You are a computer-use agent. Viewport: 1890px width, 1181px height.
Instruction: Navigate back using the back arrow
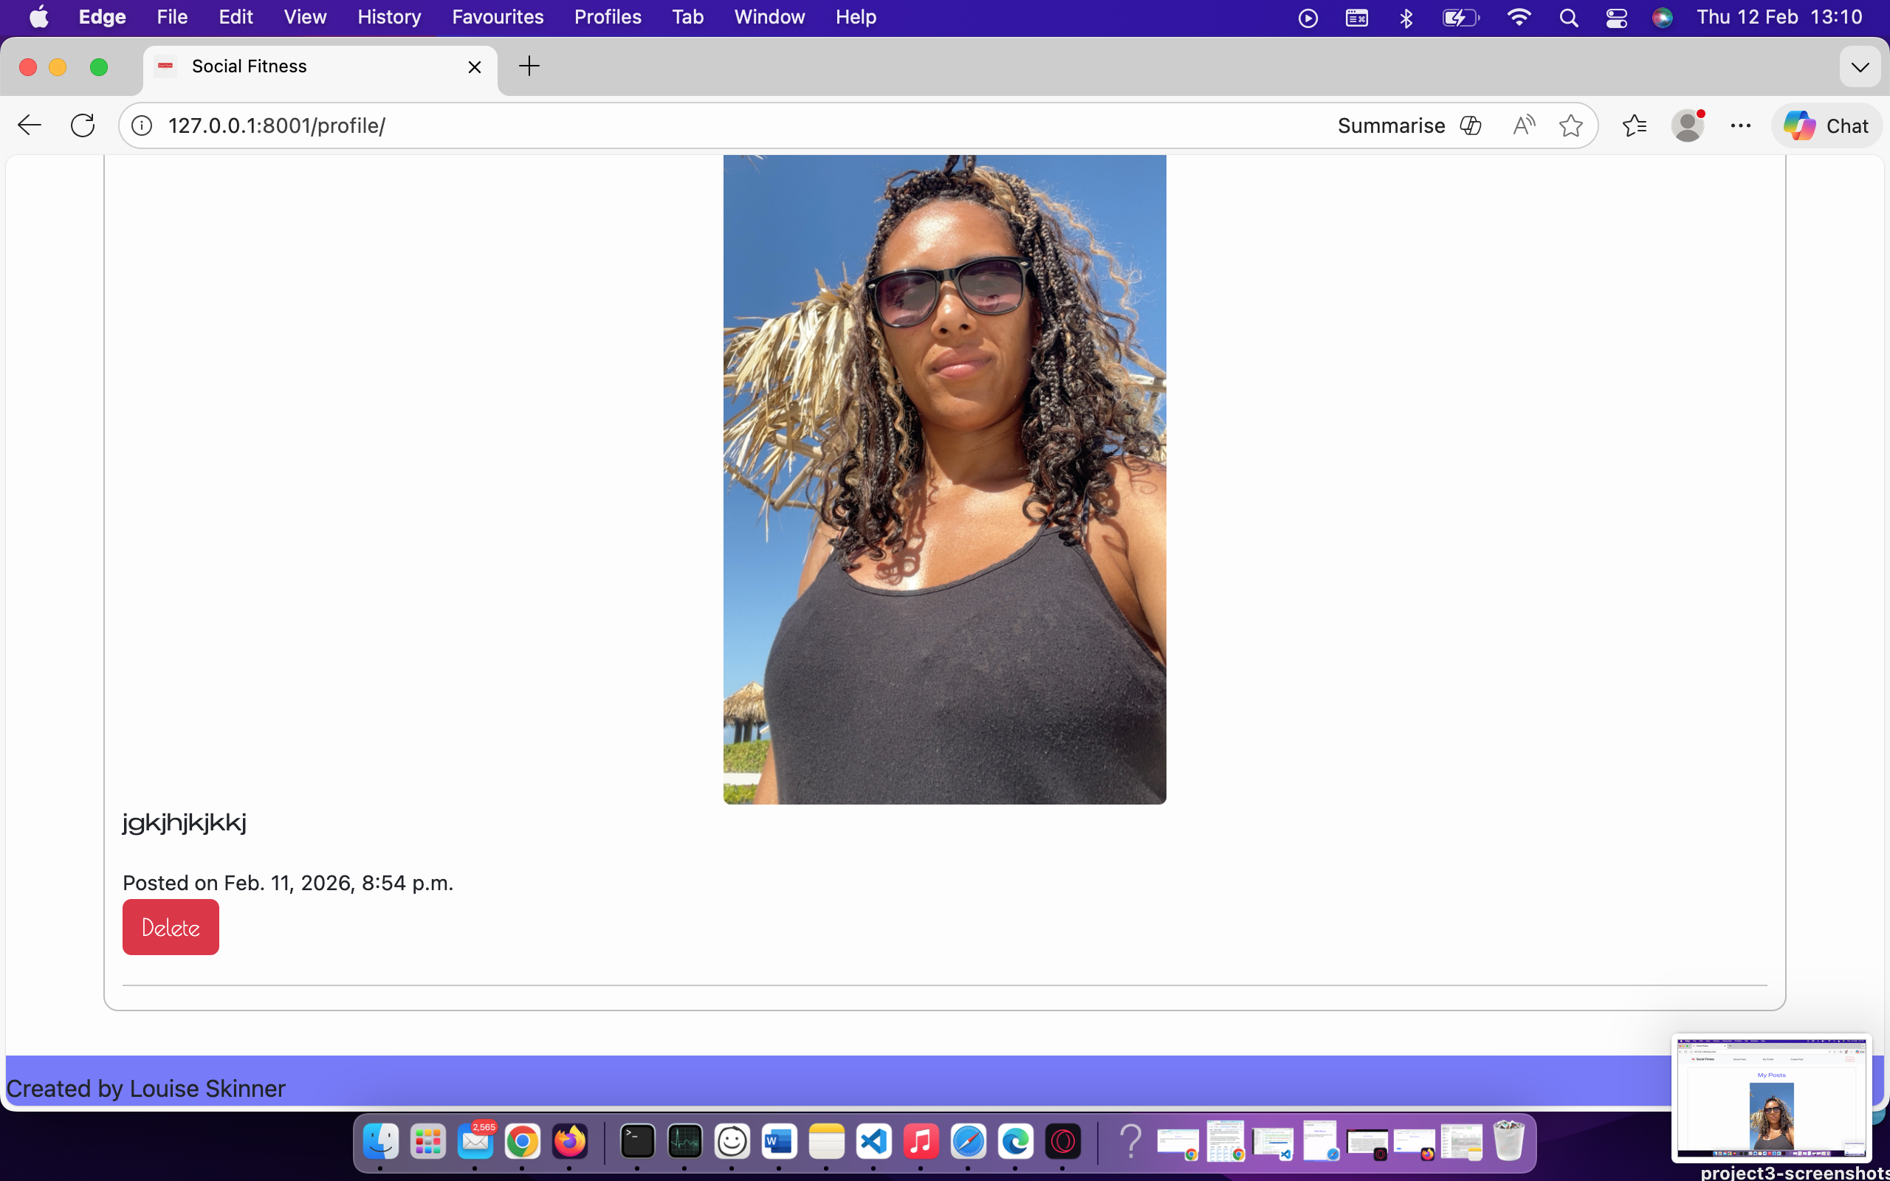pyautogui.click(x=29, y=125)
